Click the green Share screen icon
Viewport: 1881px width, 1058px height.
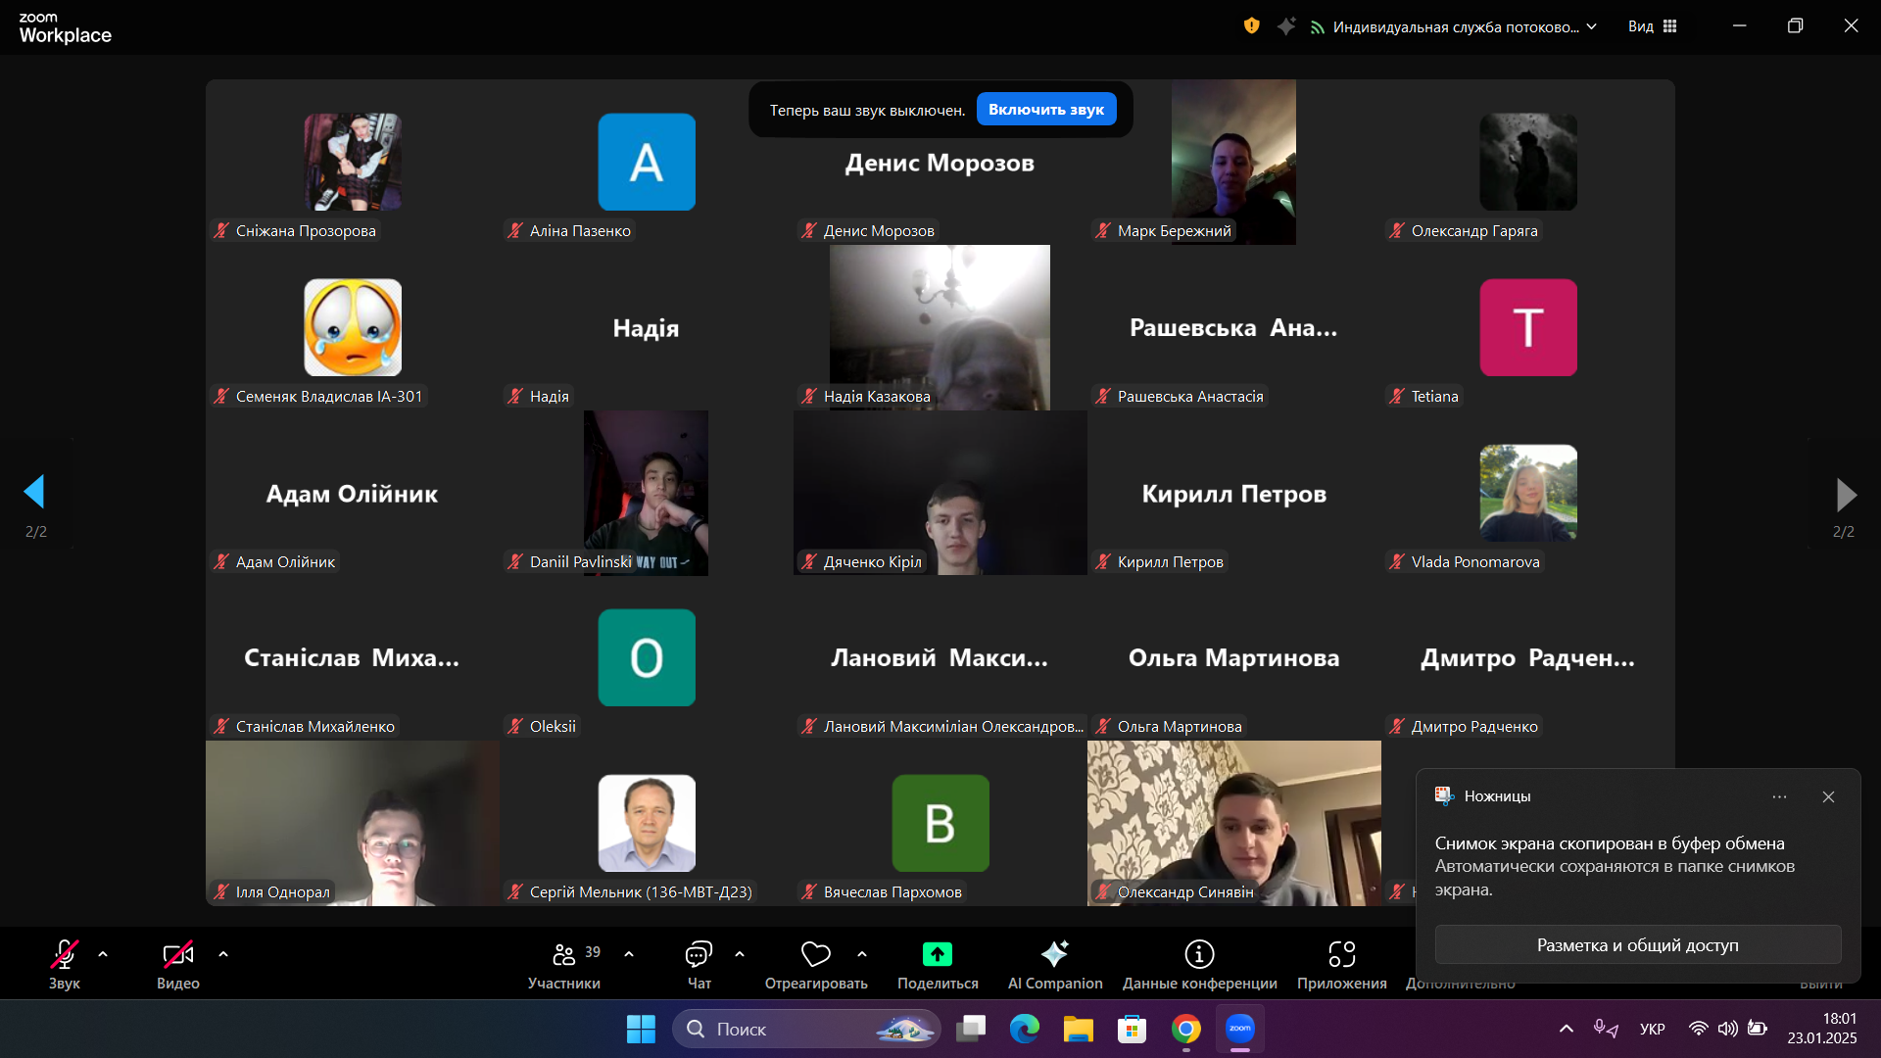pyautogui.click(x=938, y=954)
